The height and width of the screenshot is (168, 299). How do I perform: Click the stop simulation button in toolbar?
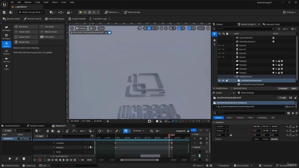[89, 12]
